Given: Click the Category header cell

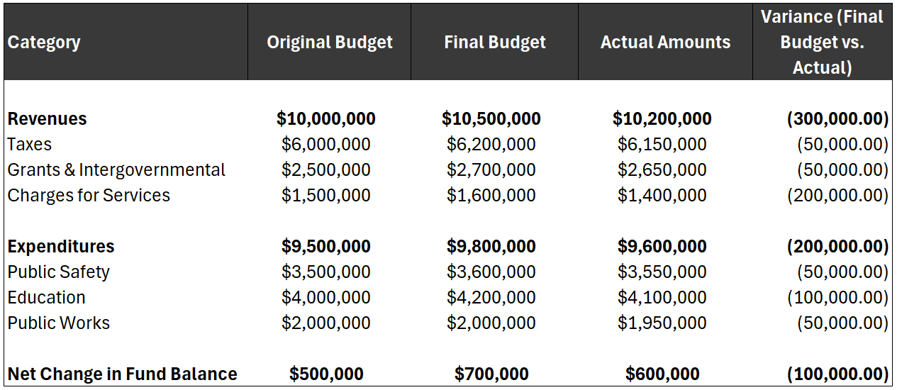Looking at the screenshot, I should pyautogui.click(x=44, y=43).
